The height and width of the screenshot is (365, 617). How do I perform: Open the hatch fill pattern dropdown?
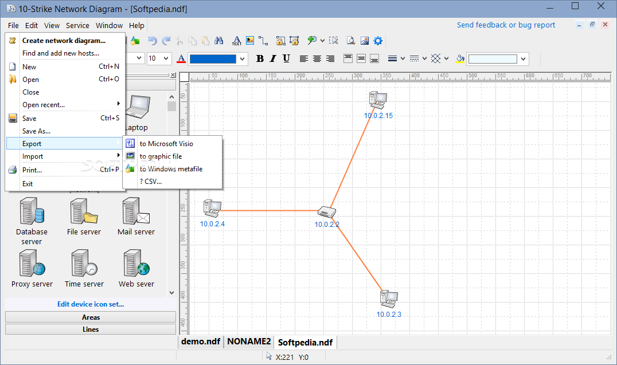[446, 58]
